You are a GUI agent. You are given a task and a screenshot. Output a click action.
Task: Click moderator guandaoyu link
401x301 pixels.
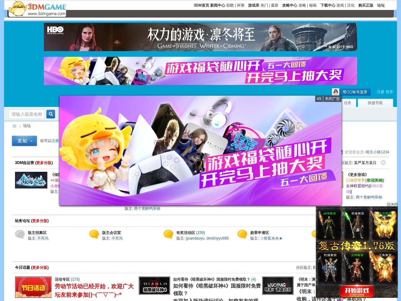coord(195,238)
